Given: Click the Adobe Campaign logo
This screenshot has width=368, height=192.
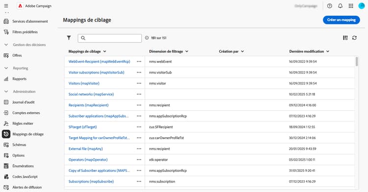Looking at the screenshot, I should (x=20, y=6).
